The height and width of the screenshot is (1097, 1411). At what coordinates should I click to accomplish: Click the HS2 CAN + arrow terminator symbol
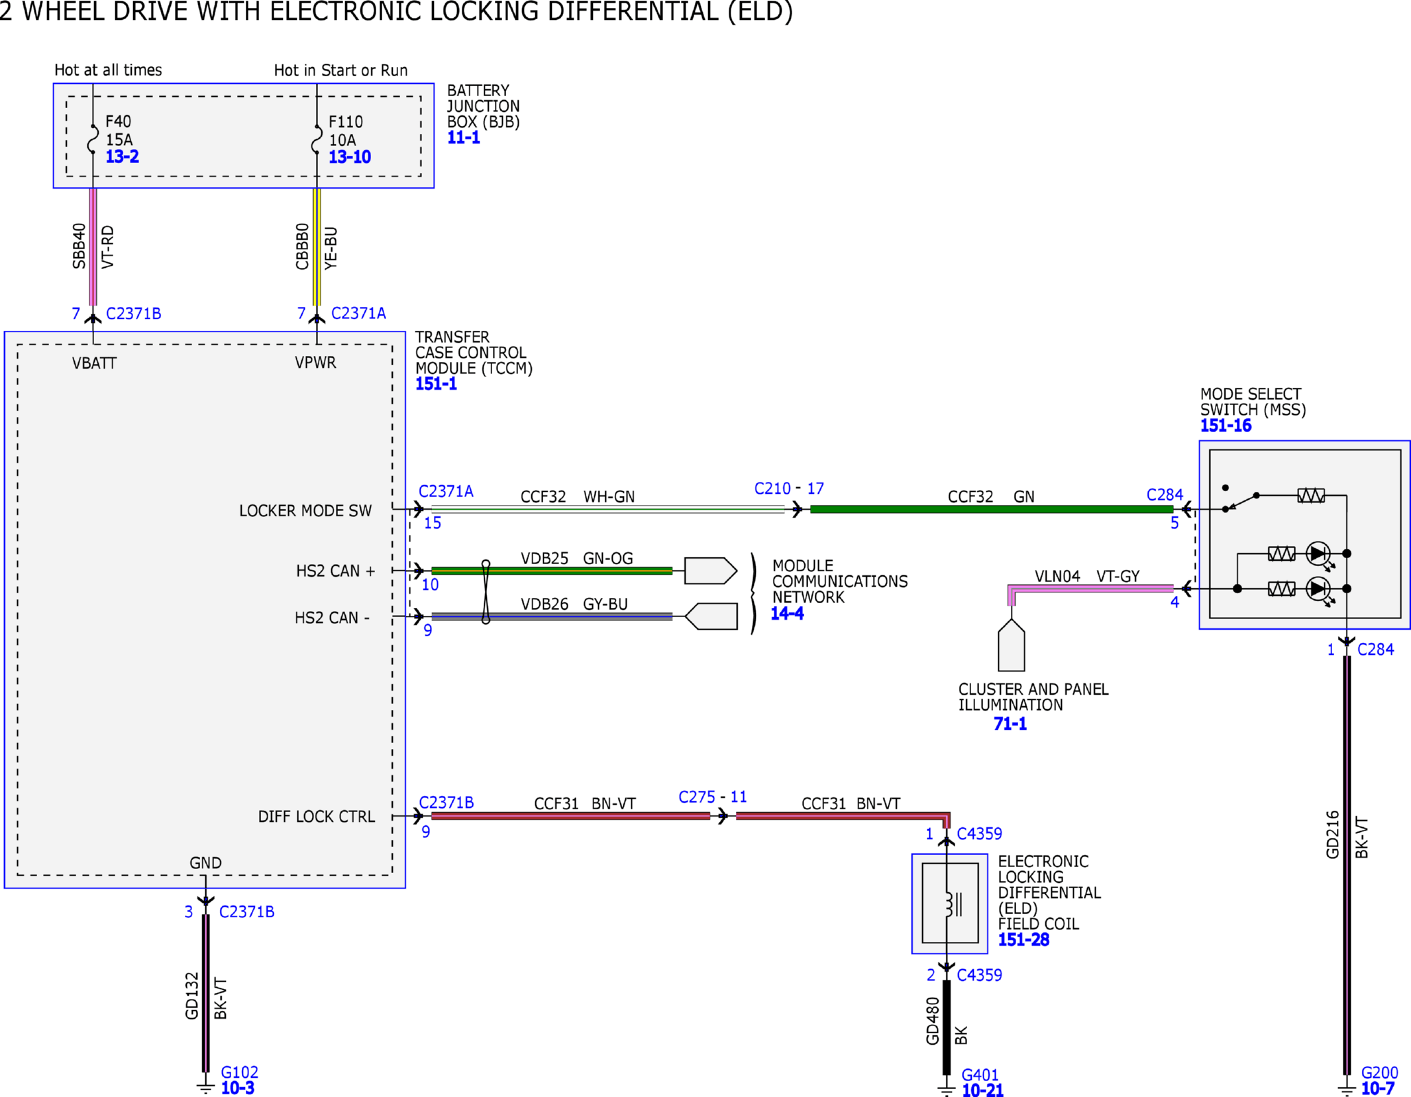[711, 571]
